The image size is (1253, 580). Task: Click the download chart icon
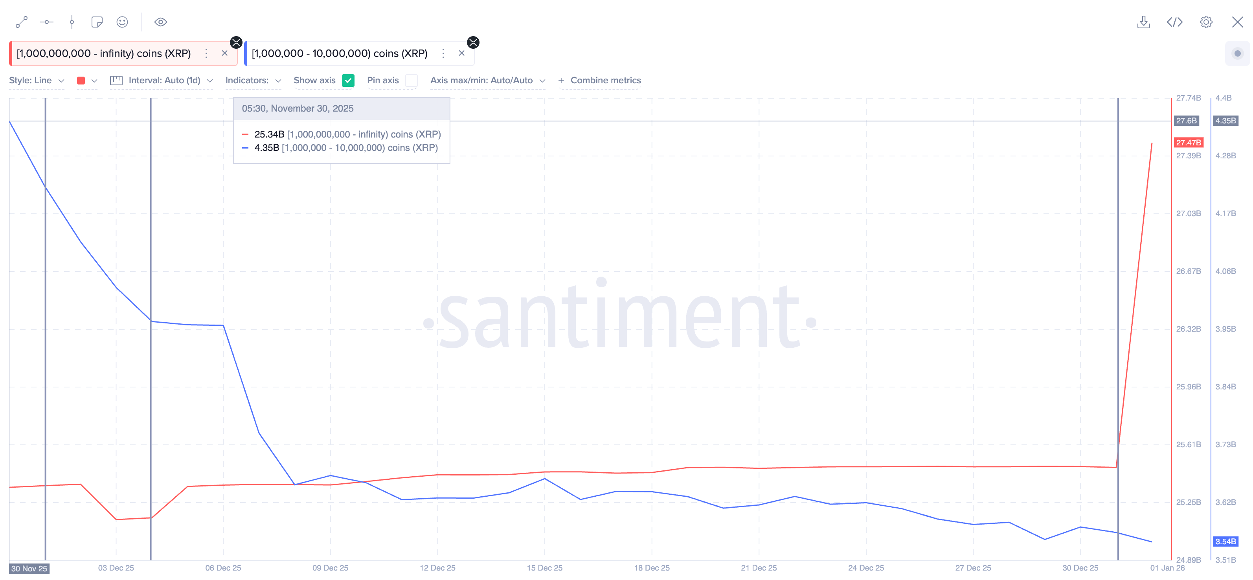[x=1143, y=22]
